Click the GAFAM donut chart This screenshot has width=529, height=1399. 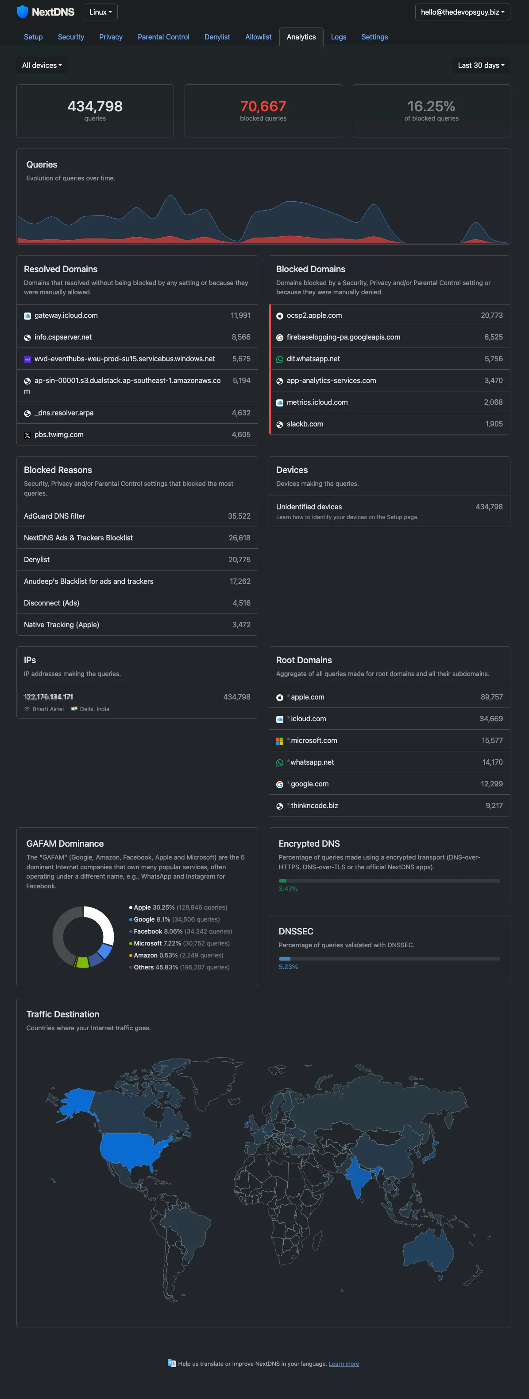(83, 937)
